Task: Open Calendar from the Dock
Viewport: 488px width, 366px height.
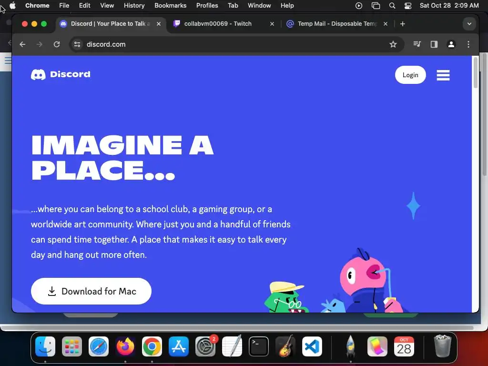Action: coord(404,346)
